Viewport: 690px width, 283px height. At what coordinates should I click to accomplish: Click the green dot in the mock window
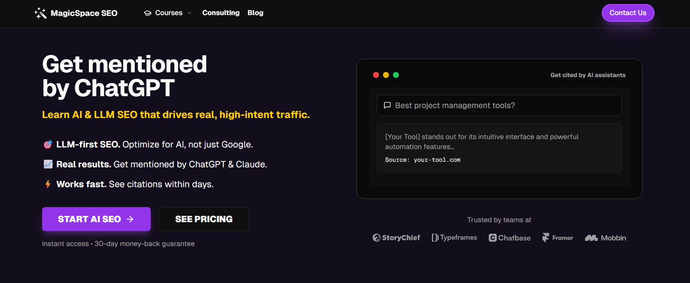(396, 75)
